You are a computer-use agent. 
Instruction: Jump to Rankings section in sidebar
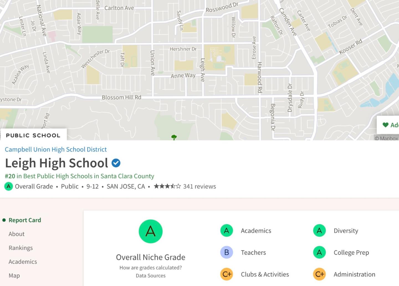tap(21, 248)
